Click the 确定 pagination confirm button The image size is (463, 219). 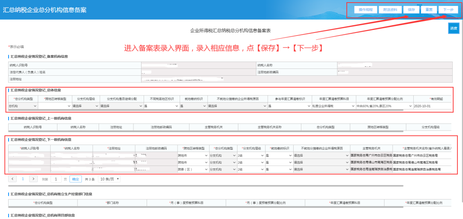[75, 179]
